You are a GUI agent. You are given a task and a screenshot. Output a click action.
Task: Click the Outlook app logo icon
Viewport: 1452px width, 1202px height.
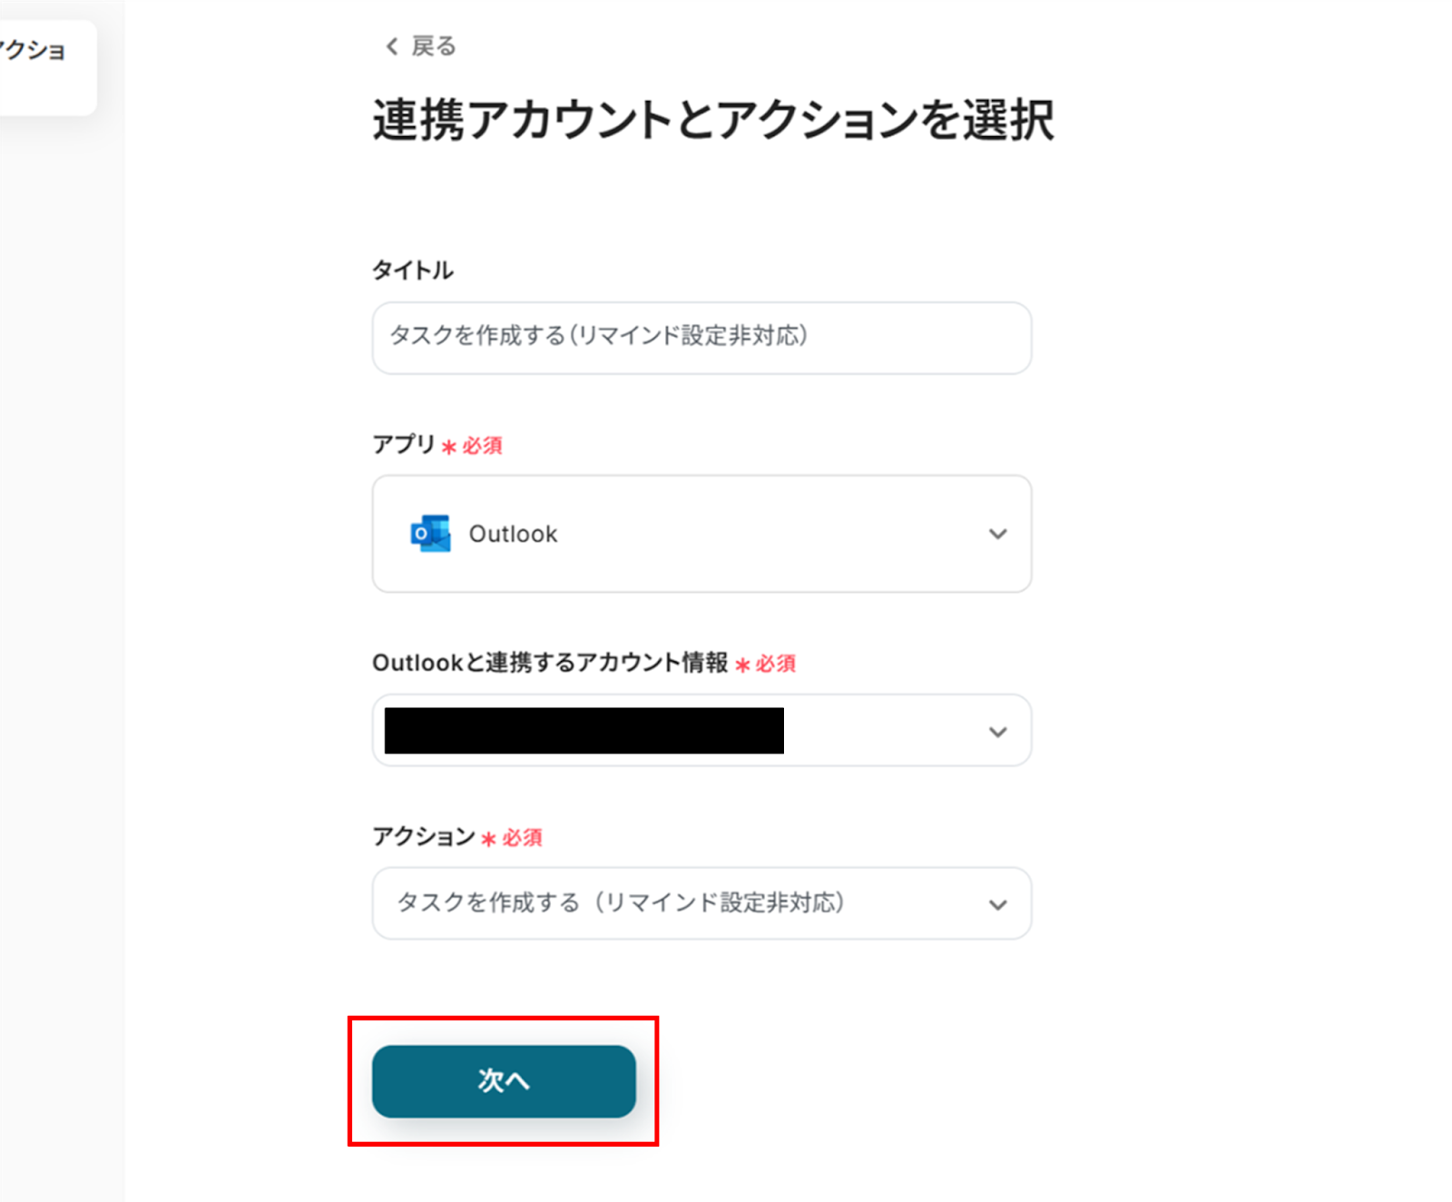pyautogui.click(x=430, y=534)
